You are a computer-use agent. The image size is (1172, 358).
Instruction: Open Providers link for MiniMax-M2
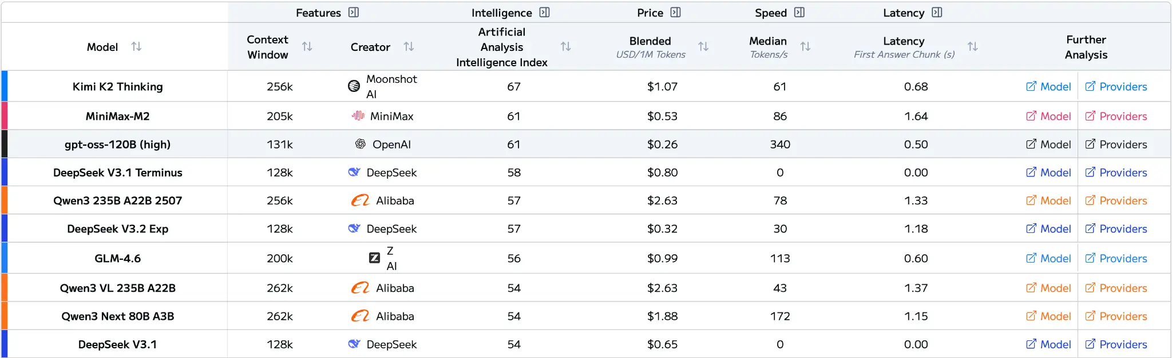click(1116, 116)
